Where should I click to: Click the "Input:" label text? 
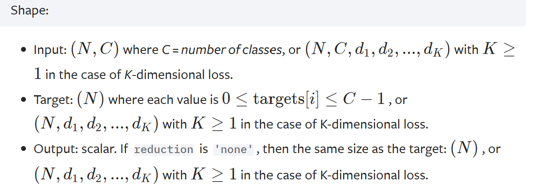point(50,50)
